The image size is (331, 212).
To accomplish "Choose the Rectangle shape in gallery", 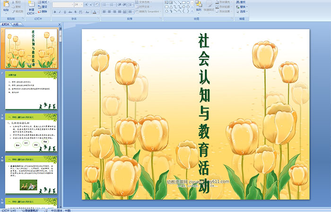I will pyautogui.click(x=184, y=2).
